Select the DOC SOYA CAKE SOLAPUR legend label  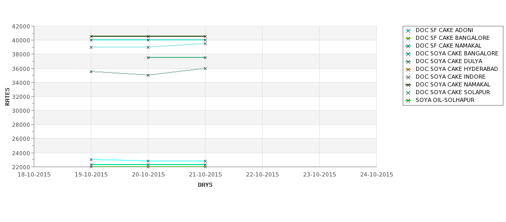click(x=453, y=92)
